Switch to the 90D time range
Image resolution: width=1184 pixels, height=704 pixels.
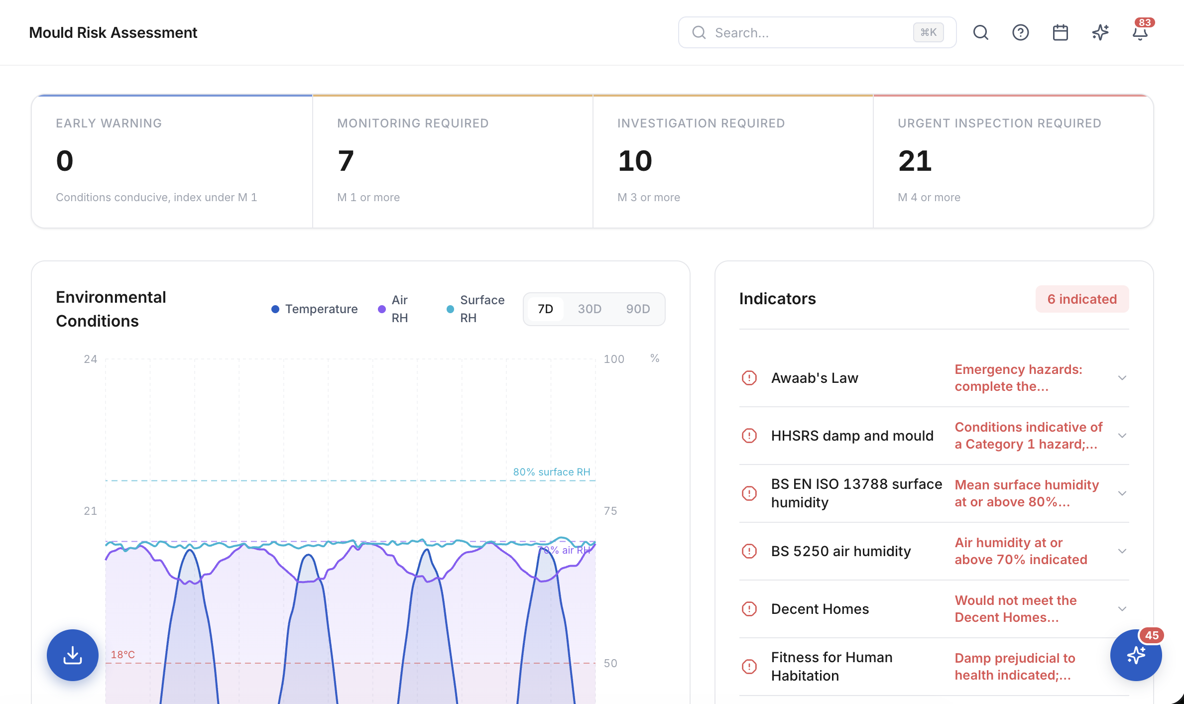(638, 309)
